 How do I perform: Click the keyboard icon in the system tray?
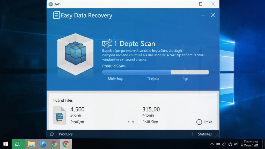click(218, 144)
